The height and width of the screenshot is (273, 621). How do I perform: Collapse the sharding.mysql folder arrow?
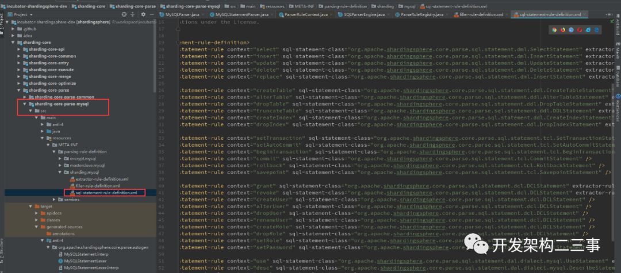click(x=59, y=172)
